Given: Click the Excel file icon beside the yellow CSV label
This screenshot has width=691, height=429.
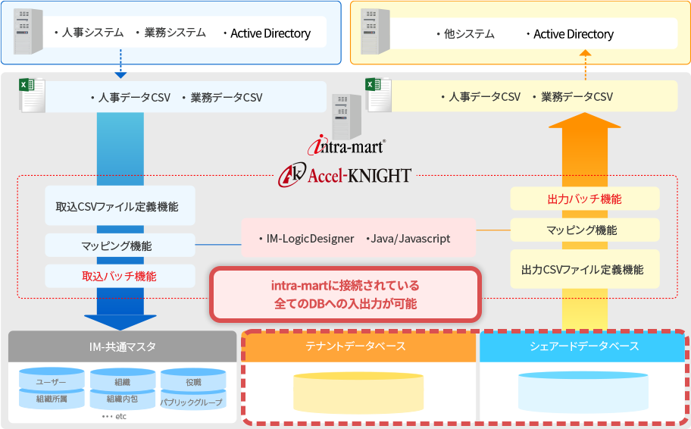Looking at the screenshot, I should click(x=379, y=95).
